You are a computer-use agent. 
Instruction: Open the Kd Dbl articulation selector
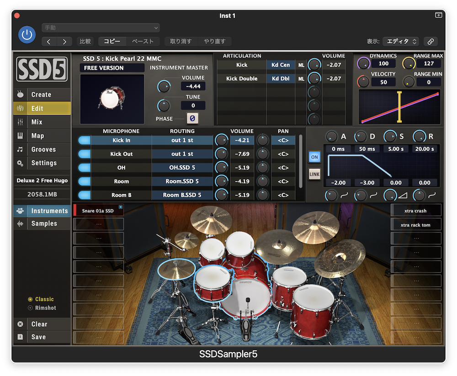pos(281,79)
